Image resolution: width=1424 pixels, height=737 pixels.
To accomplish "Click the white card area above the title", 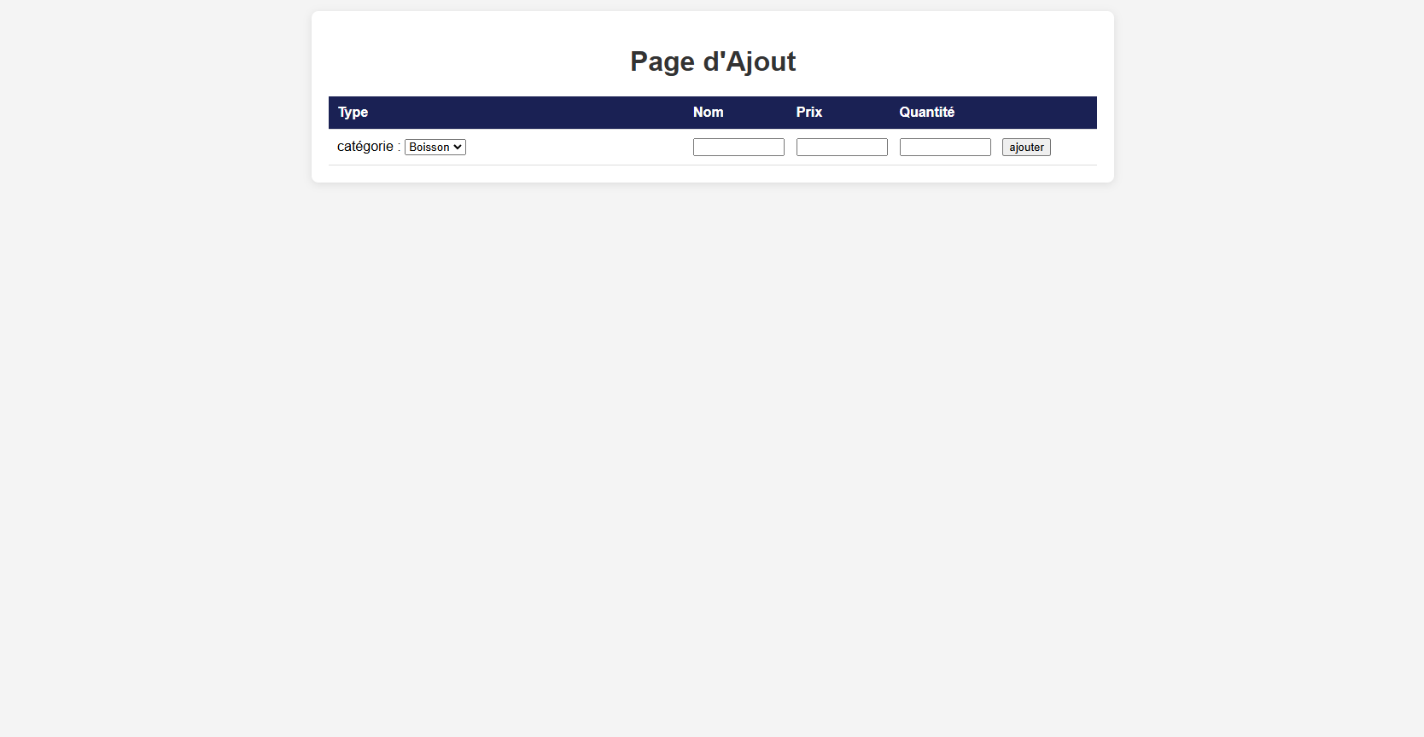I will pyautogui.click(x=713, y=26).
